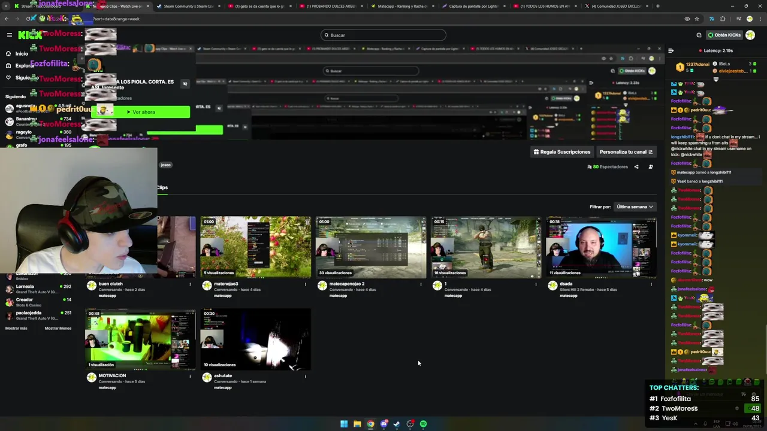Image resolution: width=767 pixels, height=431 pixels.
Task: Unmute the stream preview player
Action: coord(185,84)
